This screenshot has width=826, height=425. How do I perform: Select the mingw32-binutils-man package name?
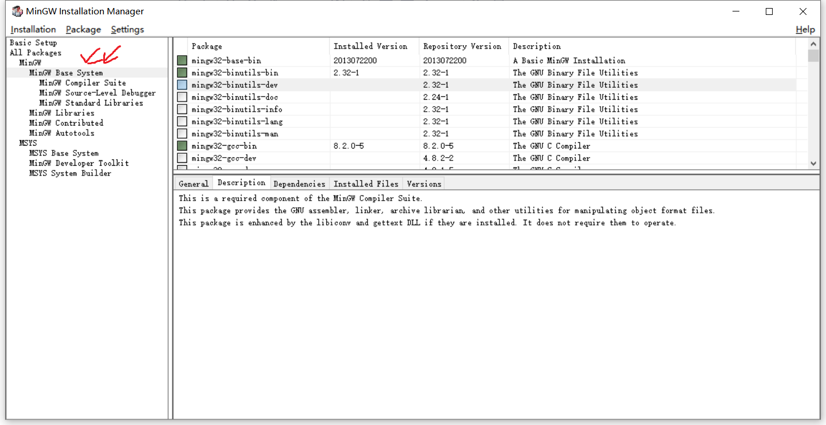tap(235, 134)
